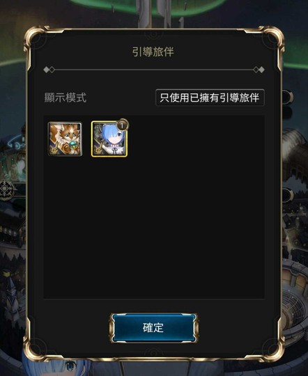Click upper round button behind dialog's right edge
The width and height of the screenshot is (308, 376).
[x=287, y=97]
